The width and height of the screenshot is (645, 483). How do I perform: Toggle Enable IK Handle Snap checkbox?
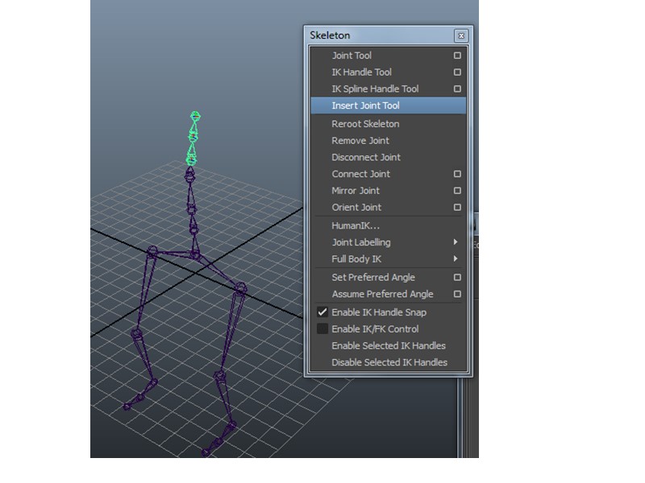322,312
